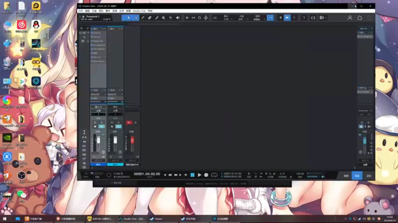Screen dimensions: 398x223
Task: Click master channel mono/link icon by fader
Action: point(360,152)
